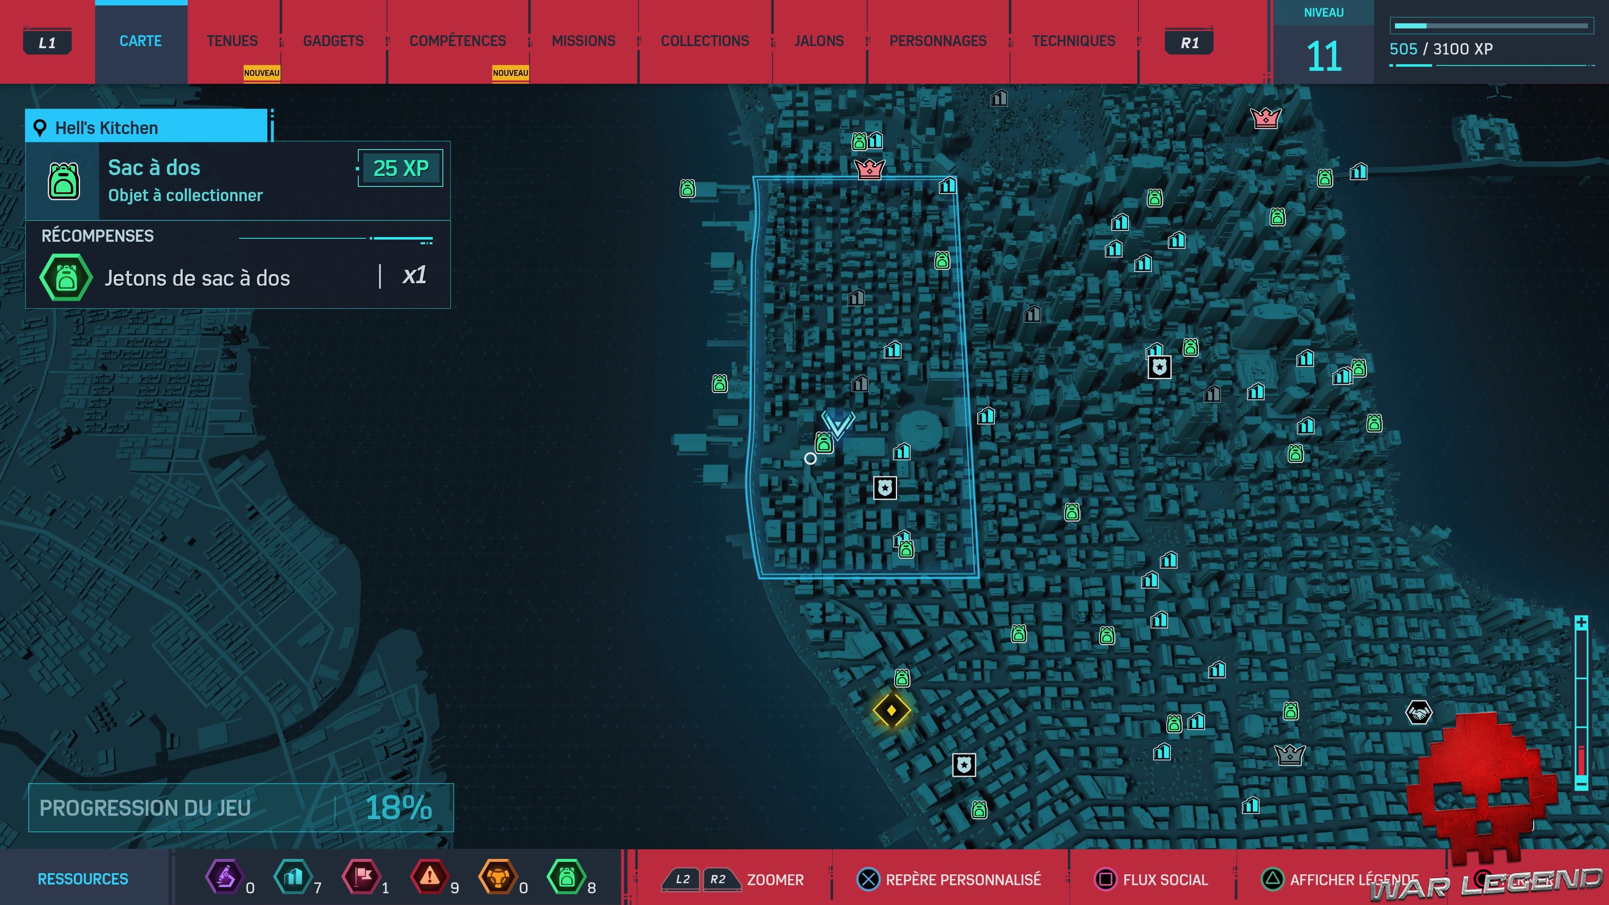
Task: Go to the Missions tab
Action: click(x=583, y=41)
